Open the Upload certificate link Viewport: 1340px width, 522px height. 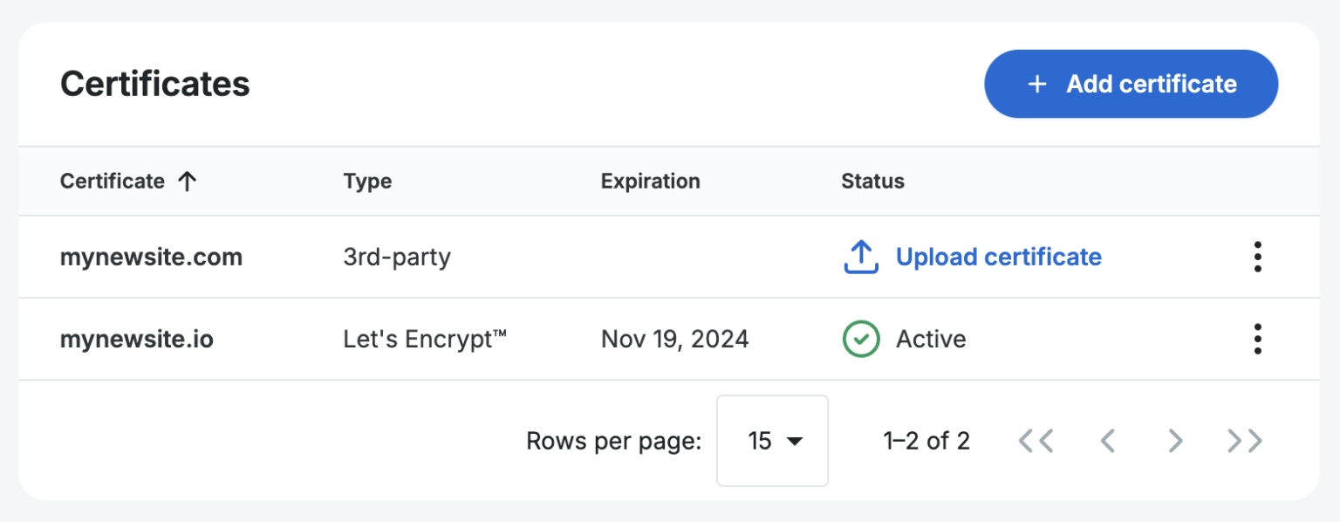click(998, 257)
